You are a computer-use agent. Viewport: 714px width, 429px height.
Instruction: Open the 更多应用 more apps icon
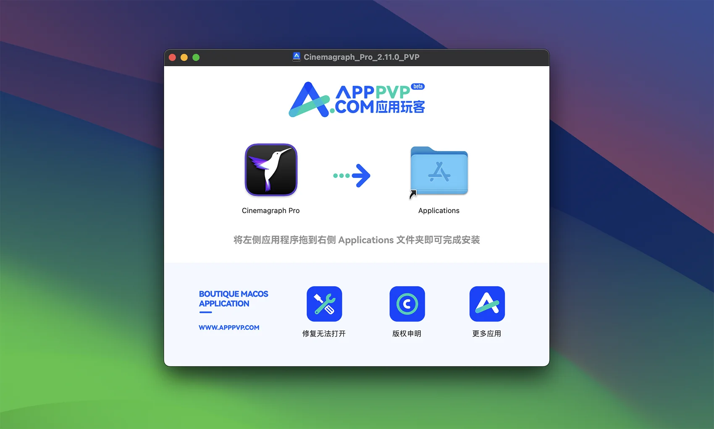(487, 304)
